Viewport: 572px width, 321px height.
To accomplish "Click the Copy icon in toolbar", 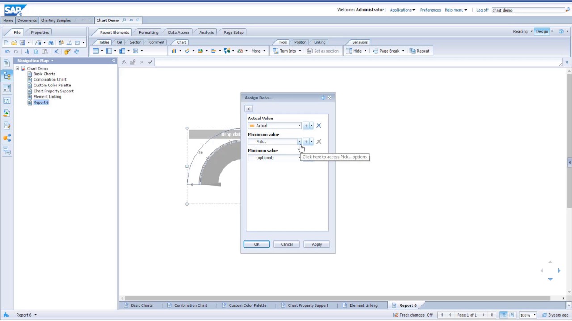I will (36, 52).
